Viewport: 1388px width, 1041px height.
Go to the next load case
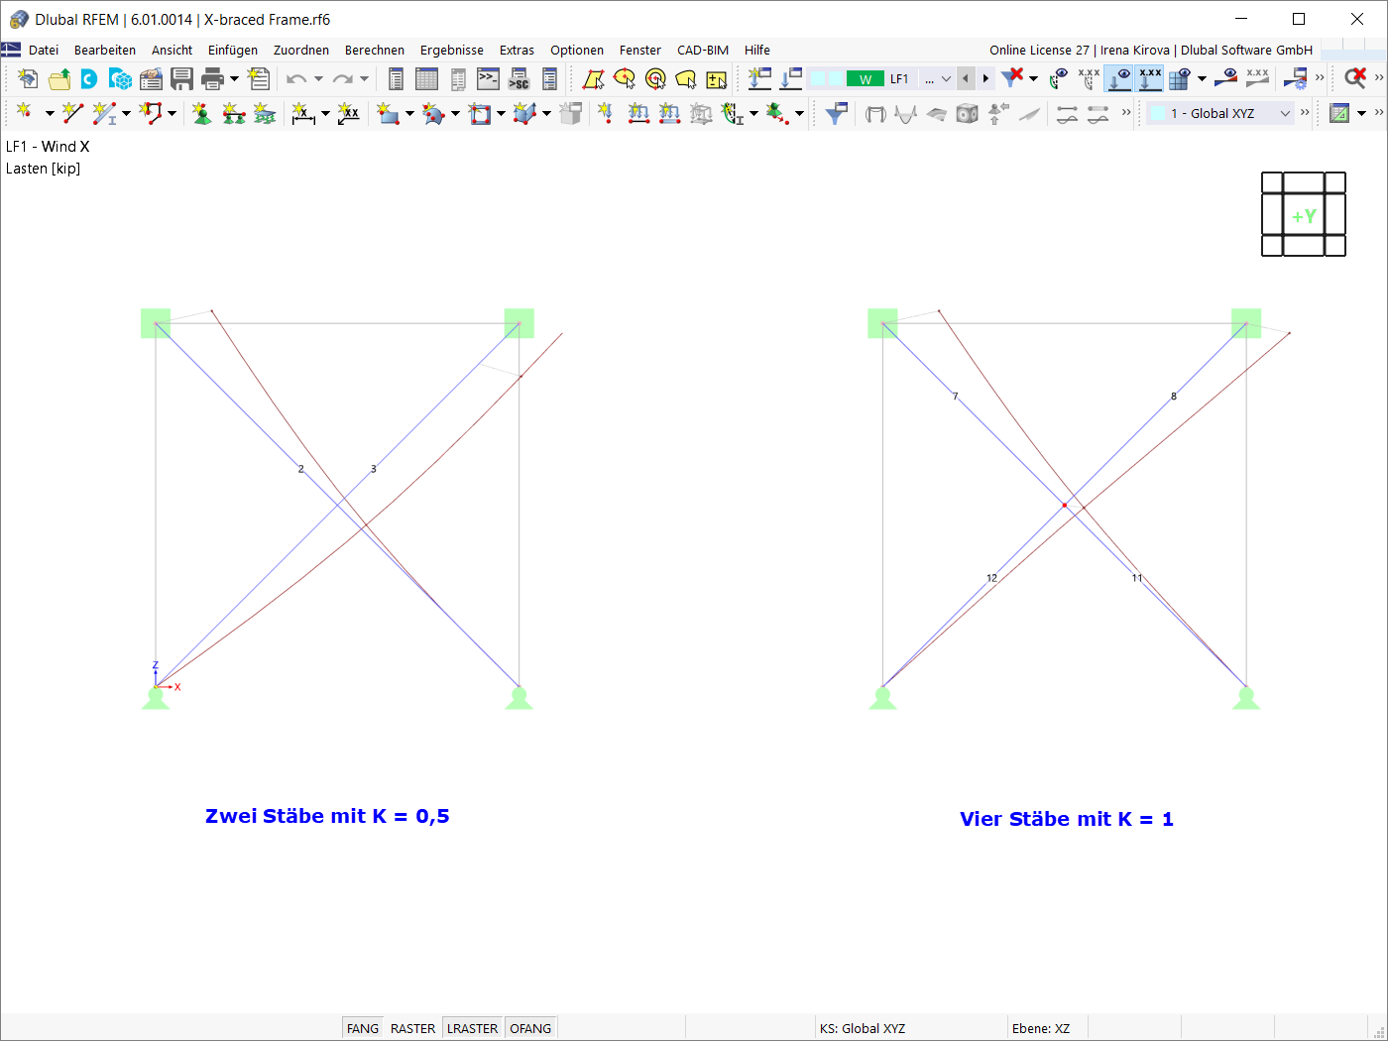(x=985, y=79)
